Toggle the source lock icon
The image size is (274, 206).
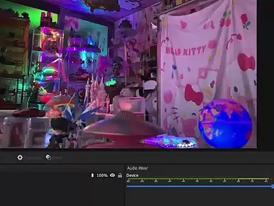point(120,175)
